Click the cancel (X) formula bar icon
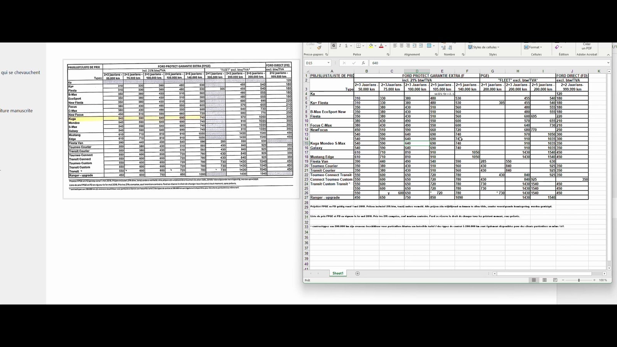 pos(344,63)
